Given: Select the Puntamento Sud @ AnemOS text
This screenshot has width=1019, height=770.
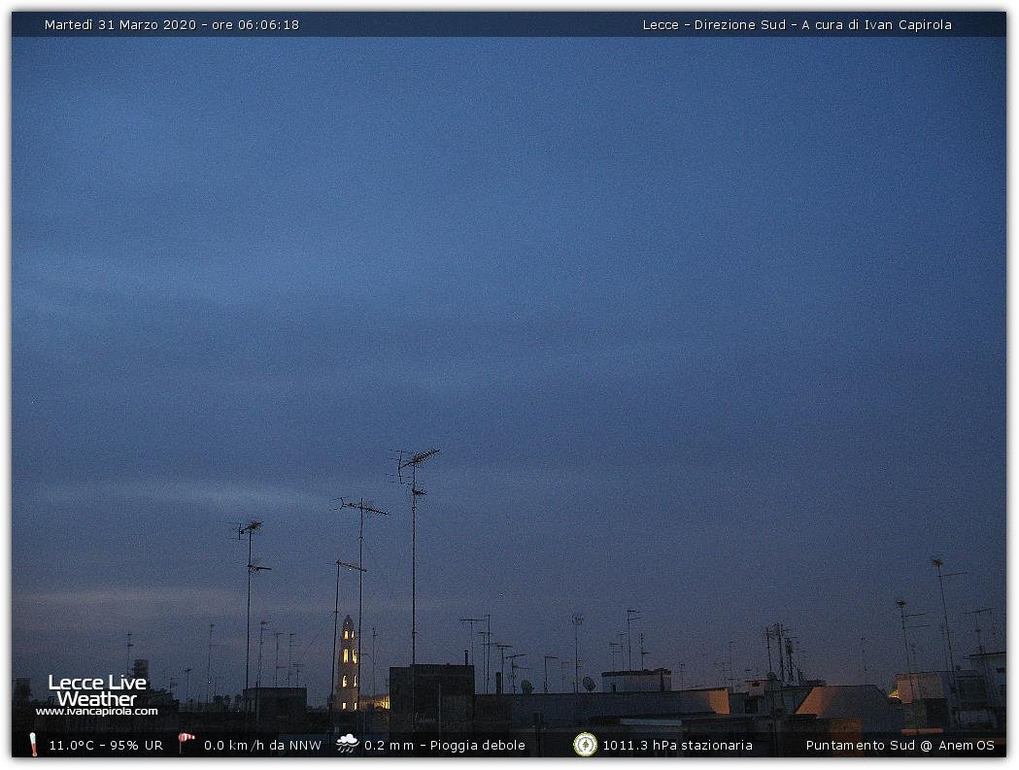Looking at the screenshot, I should 900,746.
